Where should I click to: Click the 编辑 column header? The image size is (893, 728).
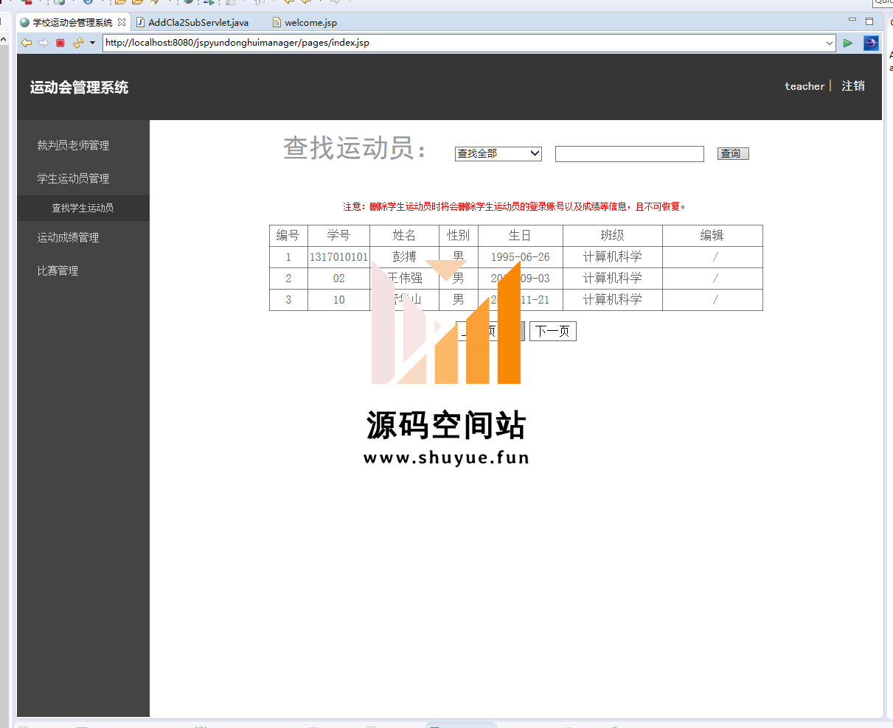tap(712, 235)
